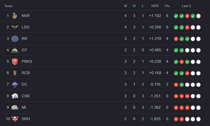Screen dimensions: 210x126
Task: Click the GT team logo
Action: point(15,50)
